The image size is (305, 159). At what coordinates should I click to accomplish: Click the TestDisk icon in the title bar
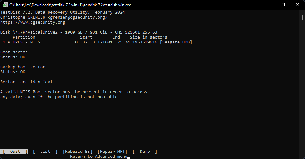[5, 5]
